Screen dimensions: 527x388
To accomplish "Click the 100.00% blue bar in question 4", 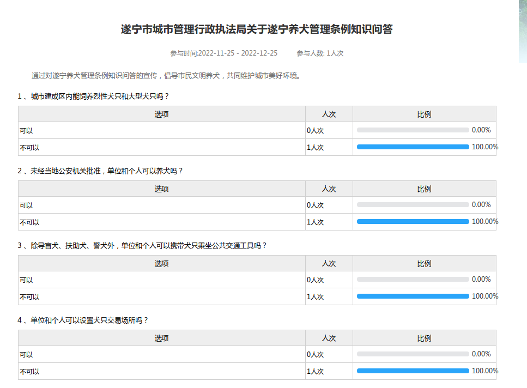I will [413, 371].
